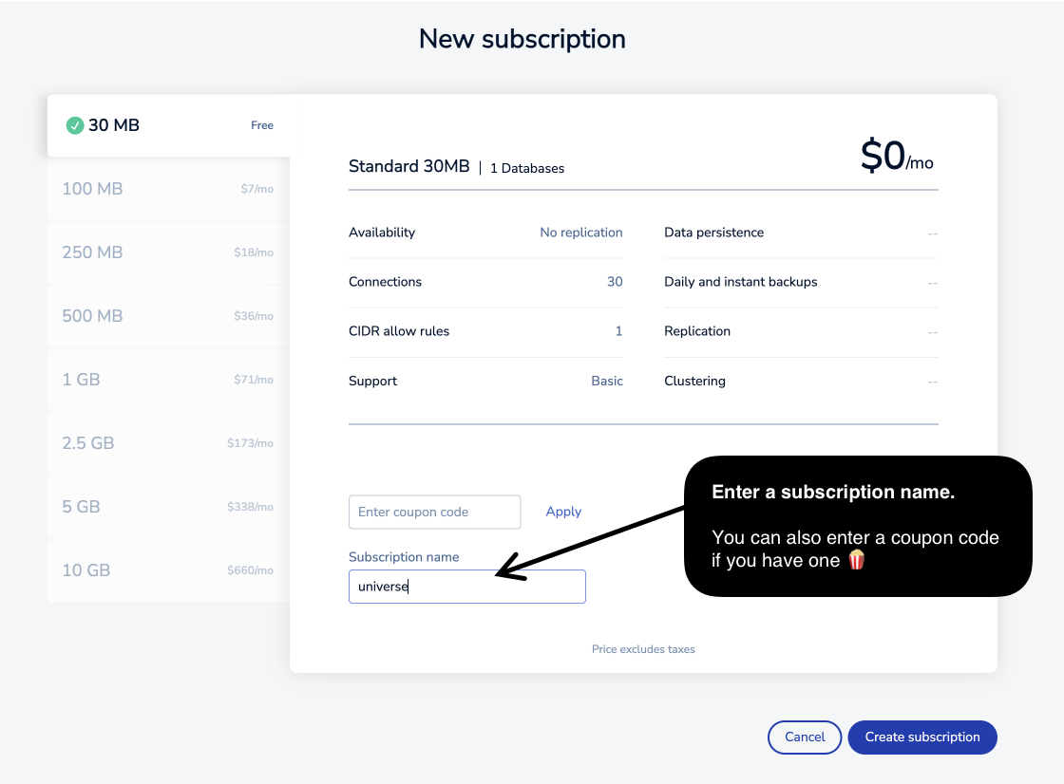Apply the coupon code
1064x784 pixels.
[x=563, y=512]
